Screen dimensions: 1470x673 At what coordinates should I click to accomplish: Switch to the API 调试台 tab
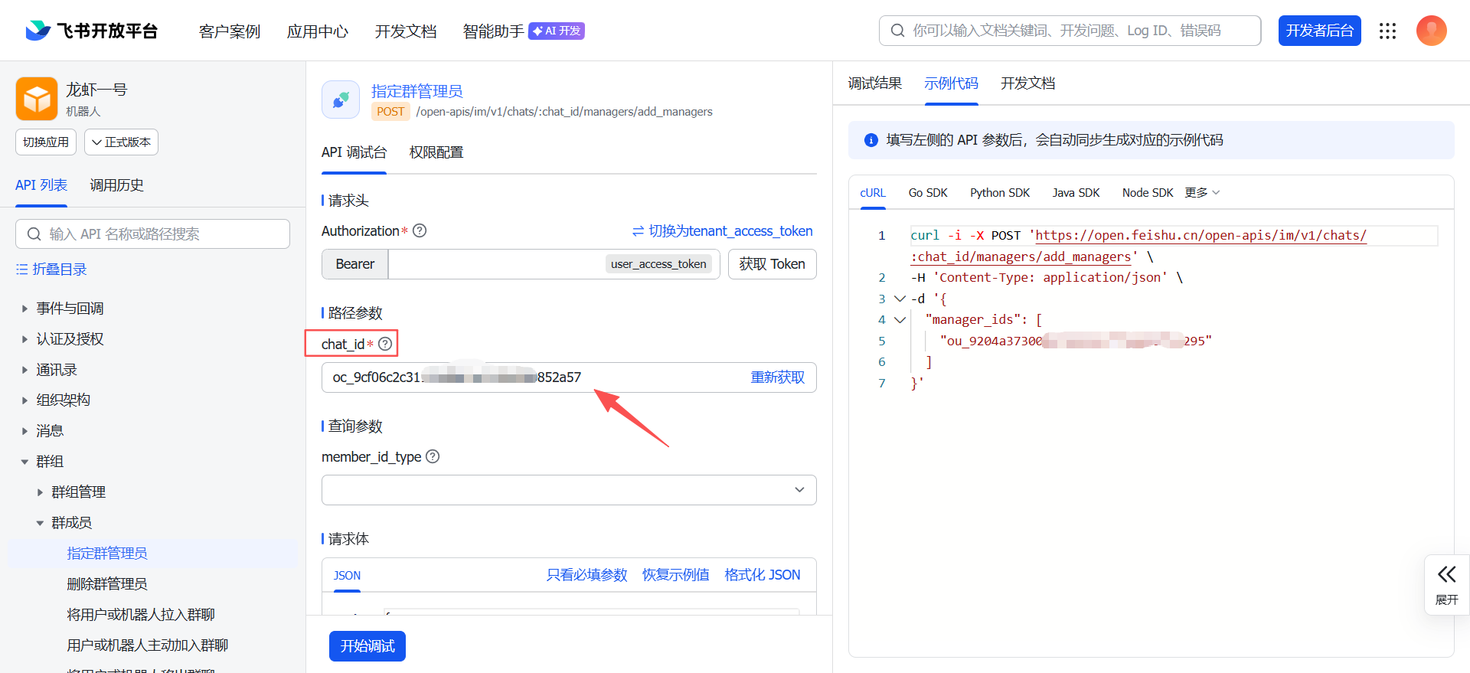click(x=354, y=152)
